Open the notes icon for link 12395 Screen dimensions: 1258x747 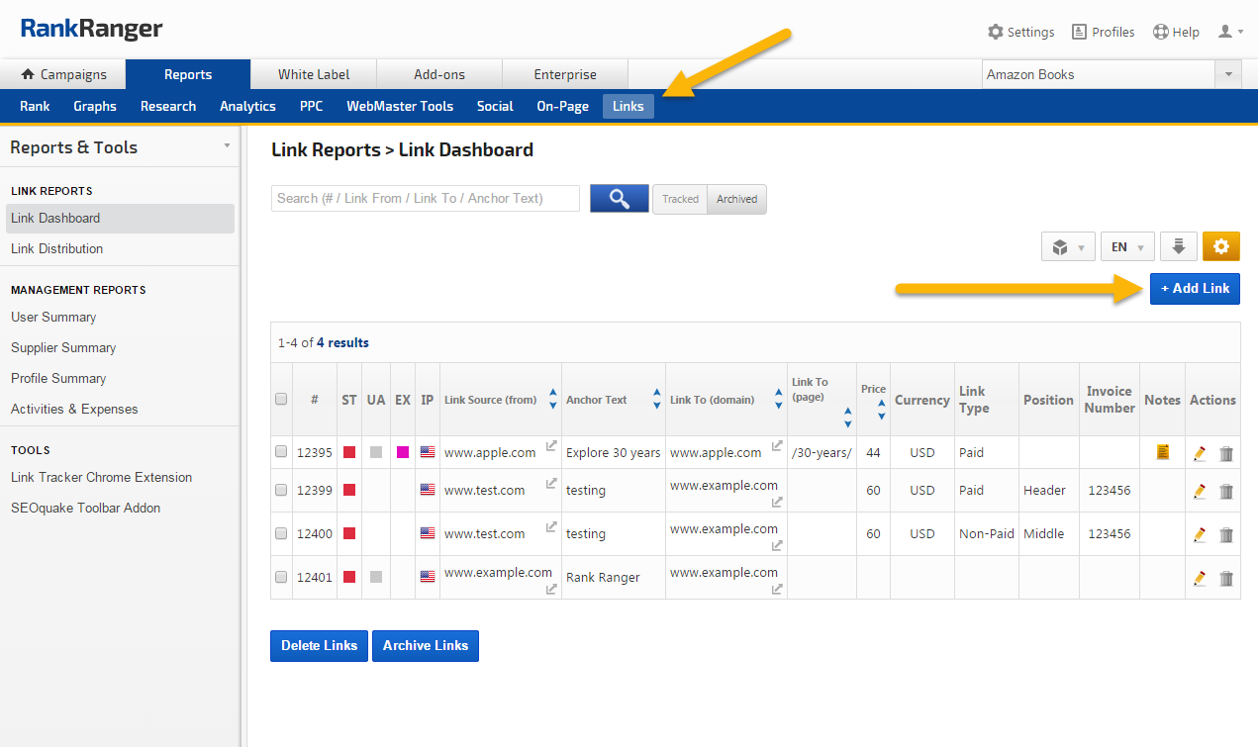pos(1163,452)
